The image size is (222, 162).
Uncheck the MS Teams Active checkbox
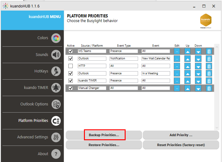coord(71,51)
